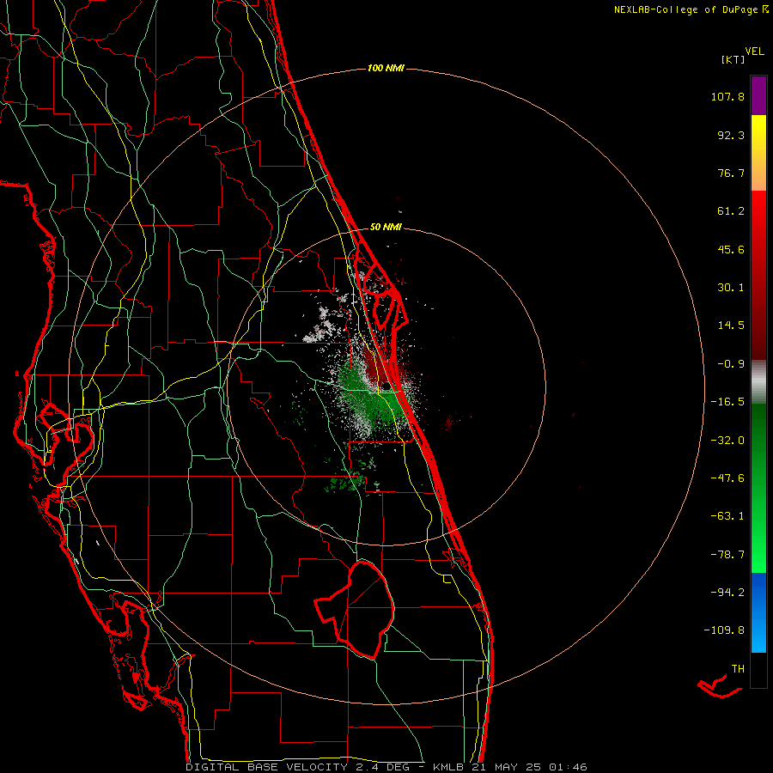Click the 21 MAY 25 date text
The image size is (773, 773).
click(x=507, y=767)
